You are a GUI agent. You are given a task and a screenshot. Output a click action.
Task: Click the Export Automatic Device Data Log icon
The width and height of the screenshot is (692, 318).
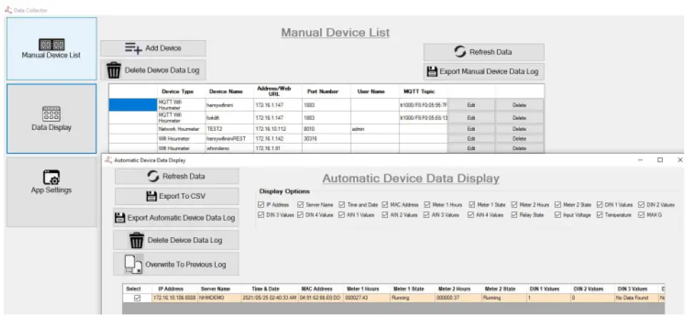119,218
